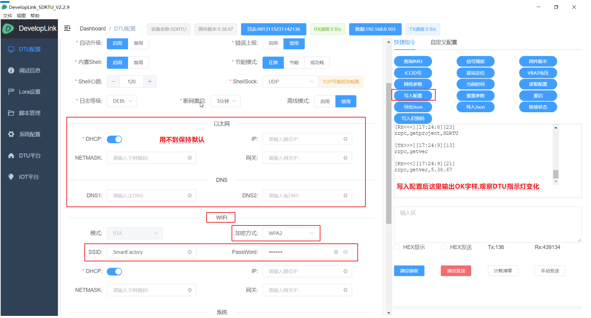The width and height of the screenshot is (591, 318).
Task: Open Lora设置 flag icon in sidebar
Action: pos(11,91)
